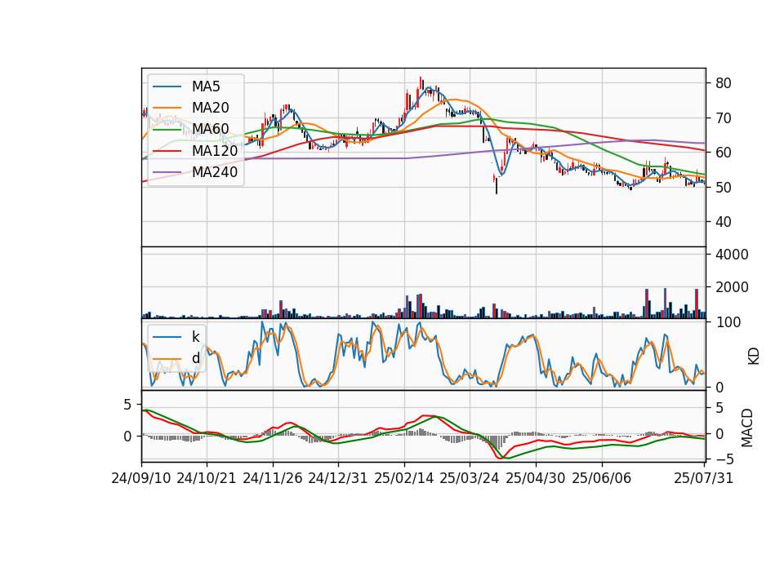This screenshot has height=563, width=784.
Task: Click the 25/03/24 date axis label
Action: click(x=470, y=479)
